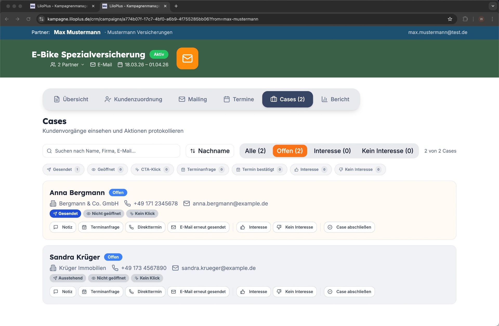The height and width of the screenshot is (326, 499).
Task: Switch to the Mailing tab
Action: (x=193, y=99)
